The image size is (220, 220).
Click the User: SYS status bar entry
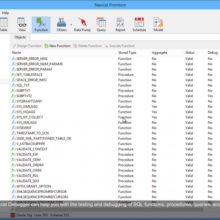coord(41,215)
